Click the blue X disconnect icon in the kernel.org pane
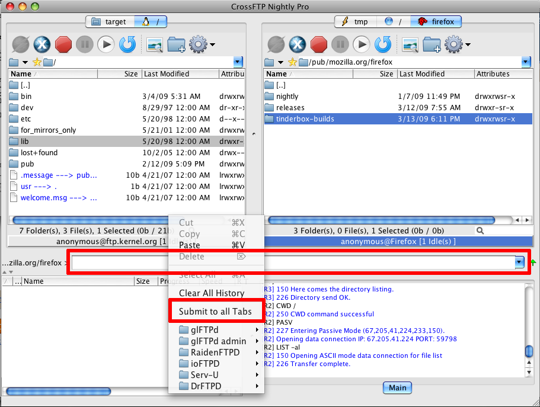The image size is (540, 407). 42,45
